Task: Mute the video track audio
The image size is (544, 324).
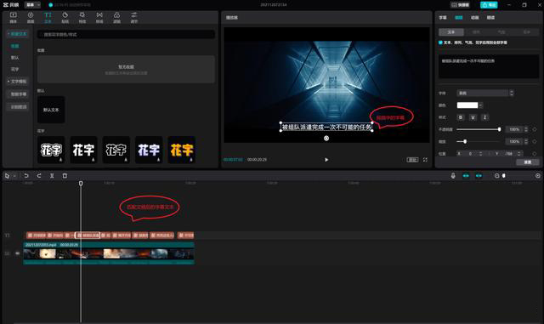Action: coord(17,253)
